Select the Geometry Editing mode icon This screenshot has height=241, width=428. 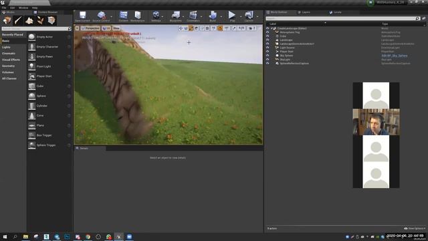tap(51, 21)
